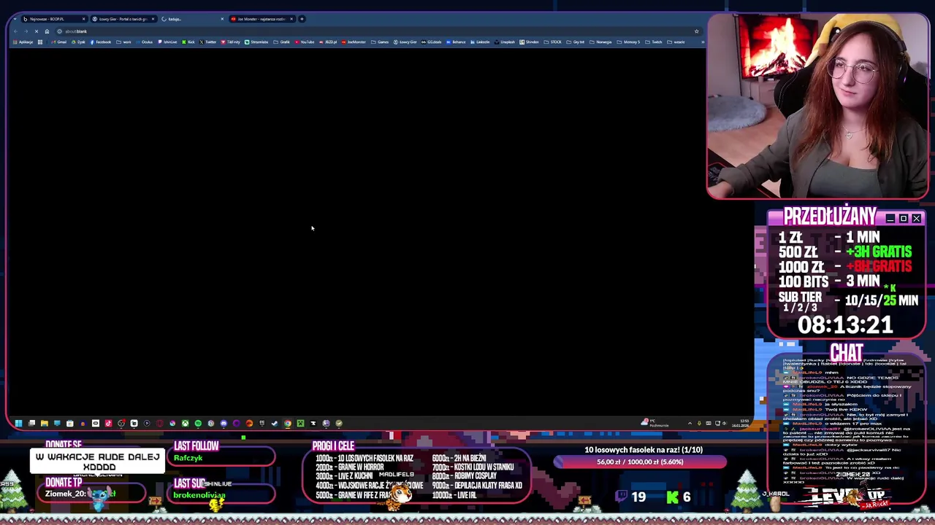The width and height of the screenshot is (935, 525).
Task: Click the webcam feed overlay
Action: click(817, 106)
